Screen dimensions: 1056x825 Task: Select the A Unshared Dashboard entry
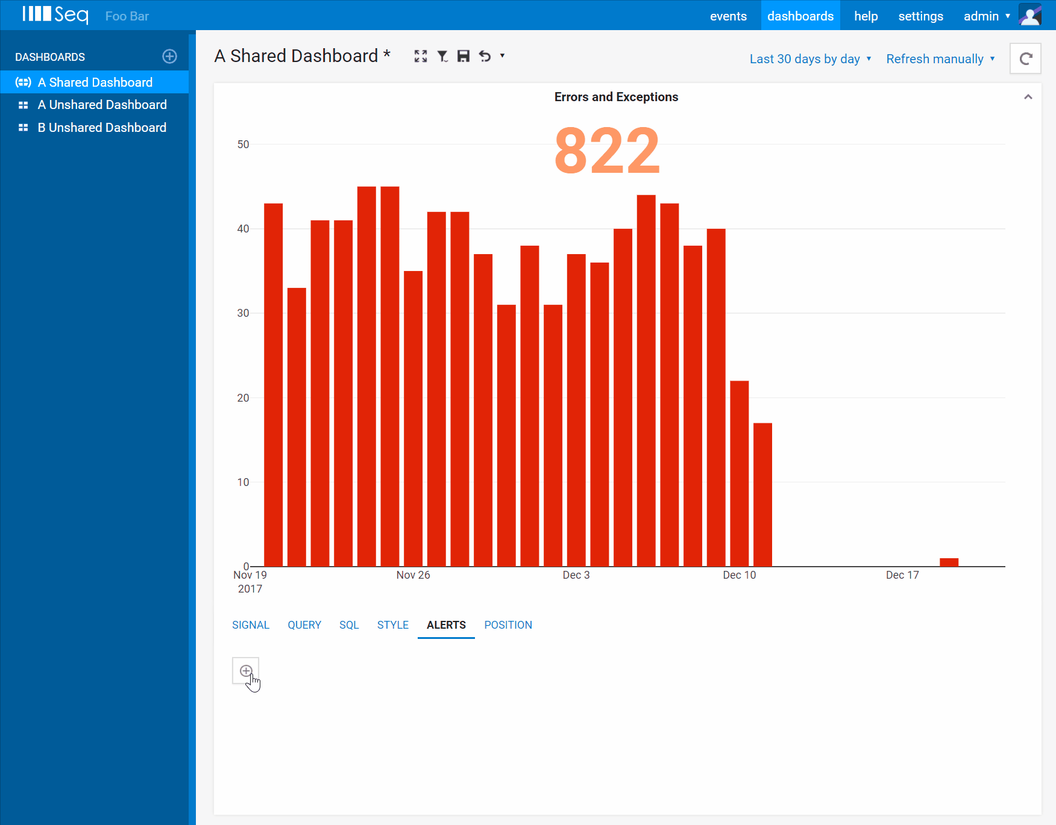click(102, 104)
